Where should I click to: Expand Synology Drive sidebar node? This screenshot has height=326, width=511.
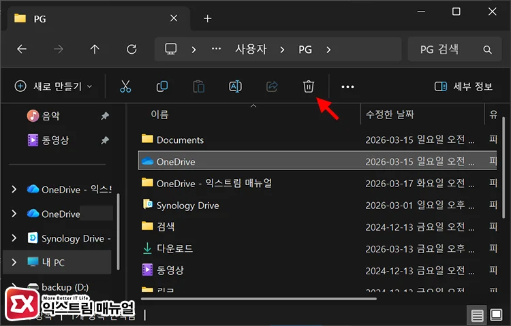(14, 238)
